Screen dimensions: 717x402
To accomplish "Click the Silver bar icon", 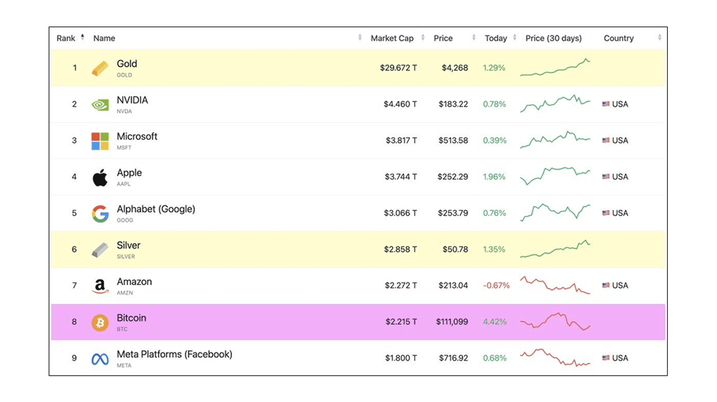I will tap(100, 250).
